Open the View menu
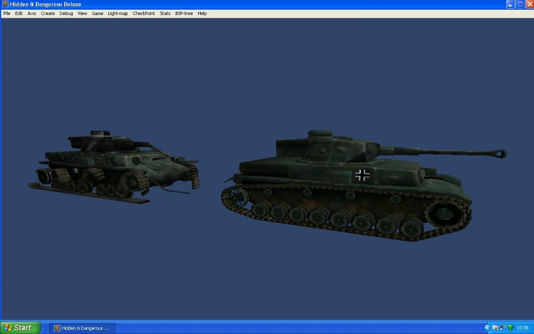 click(x=81, y=13)
